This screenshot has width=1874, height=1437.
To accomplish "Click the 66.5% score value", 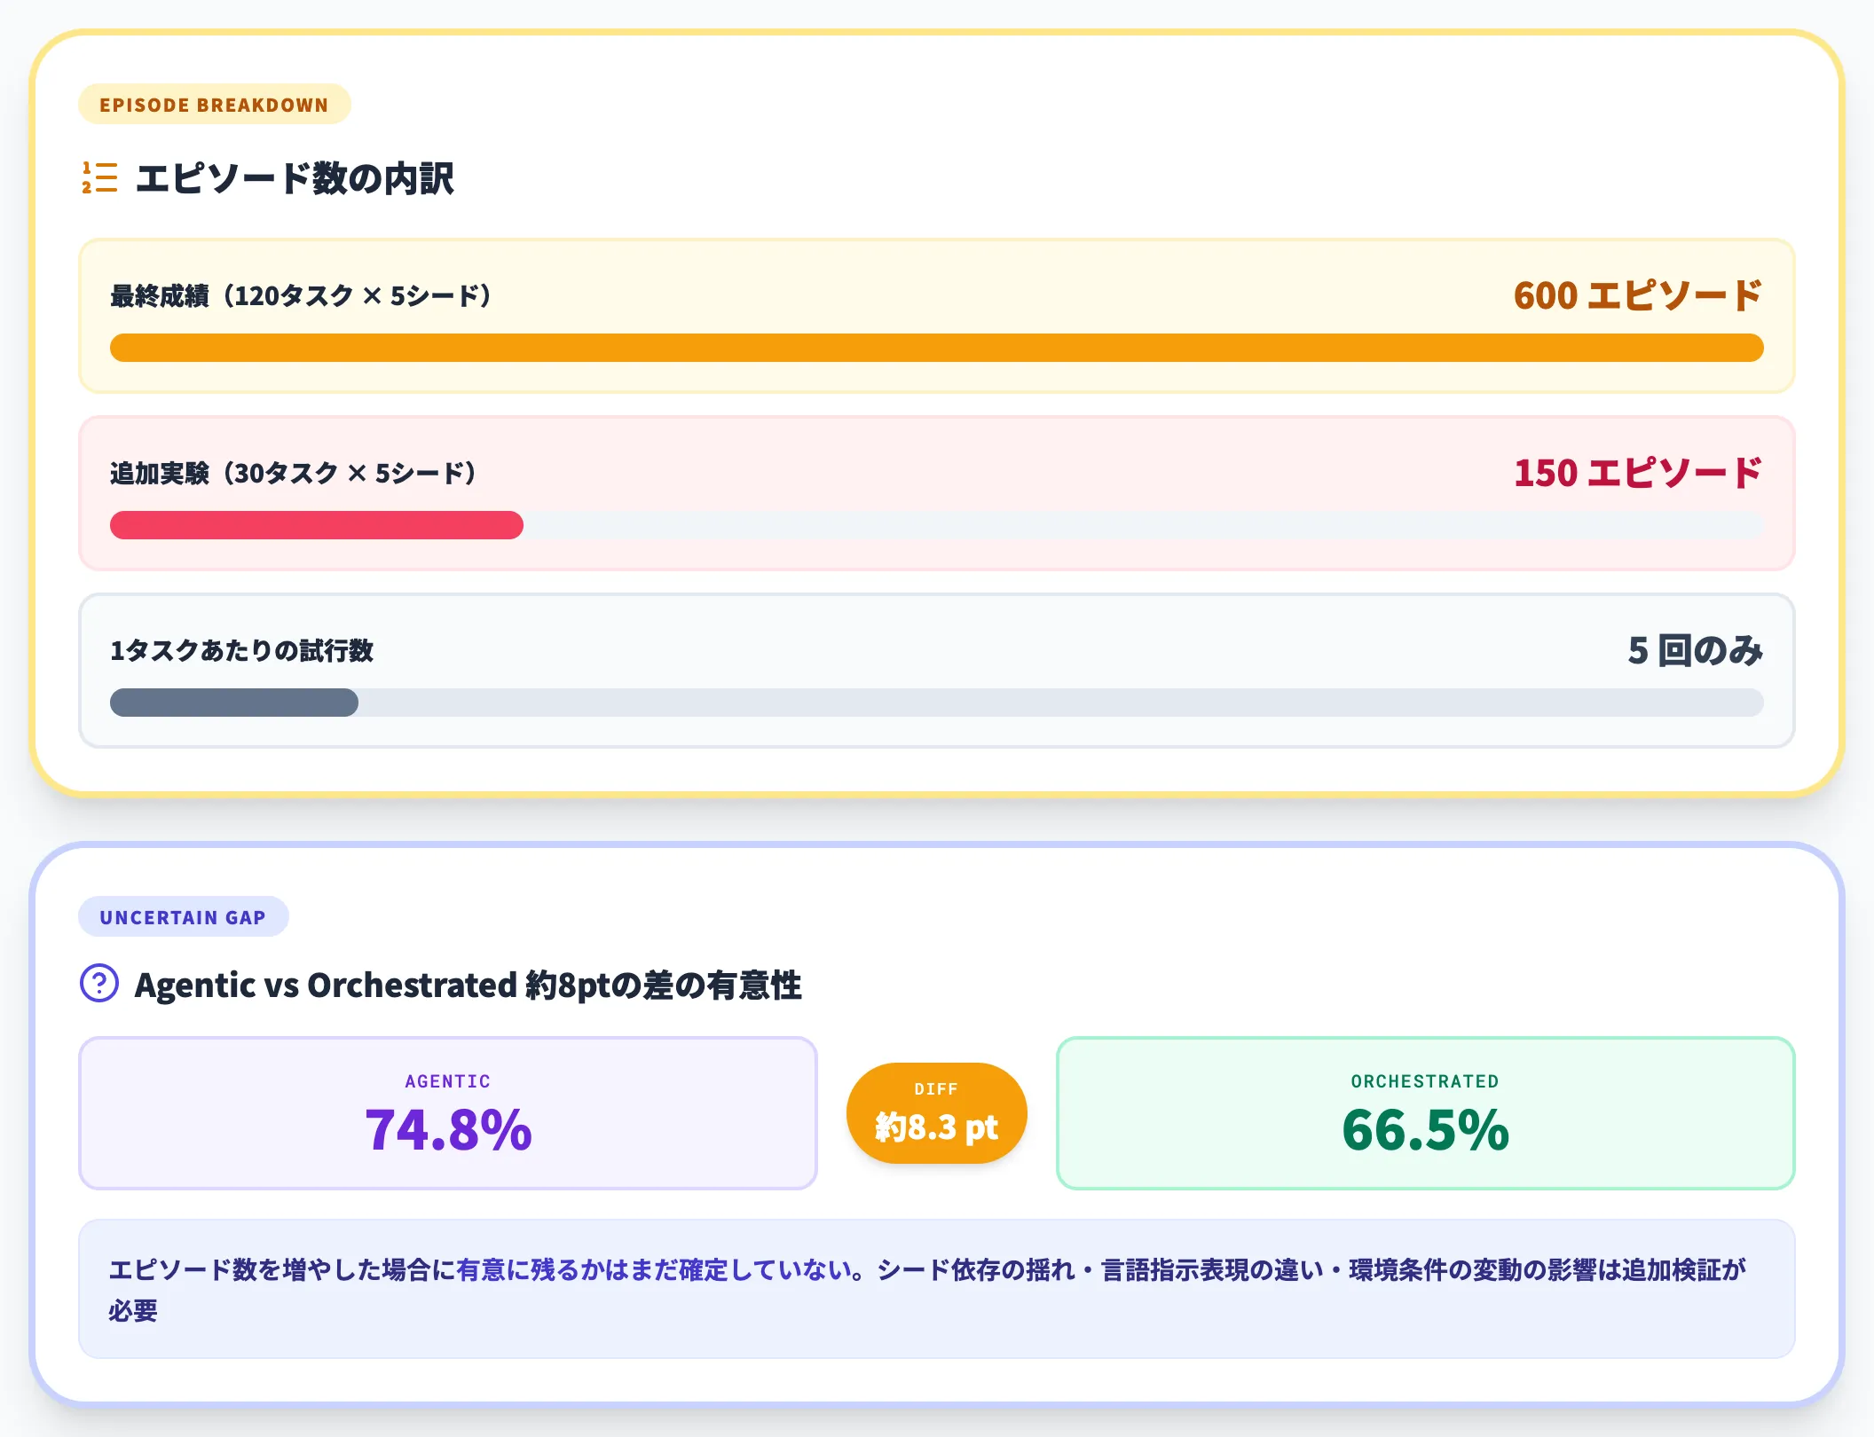I will pos(1425,1130).
